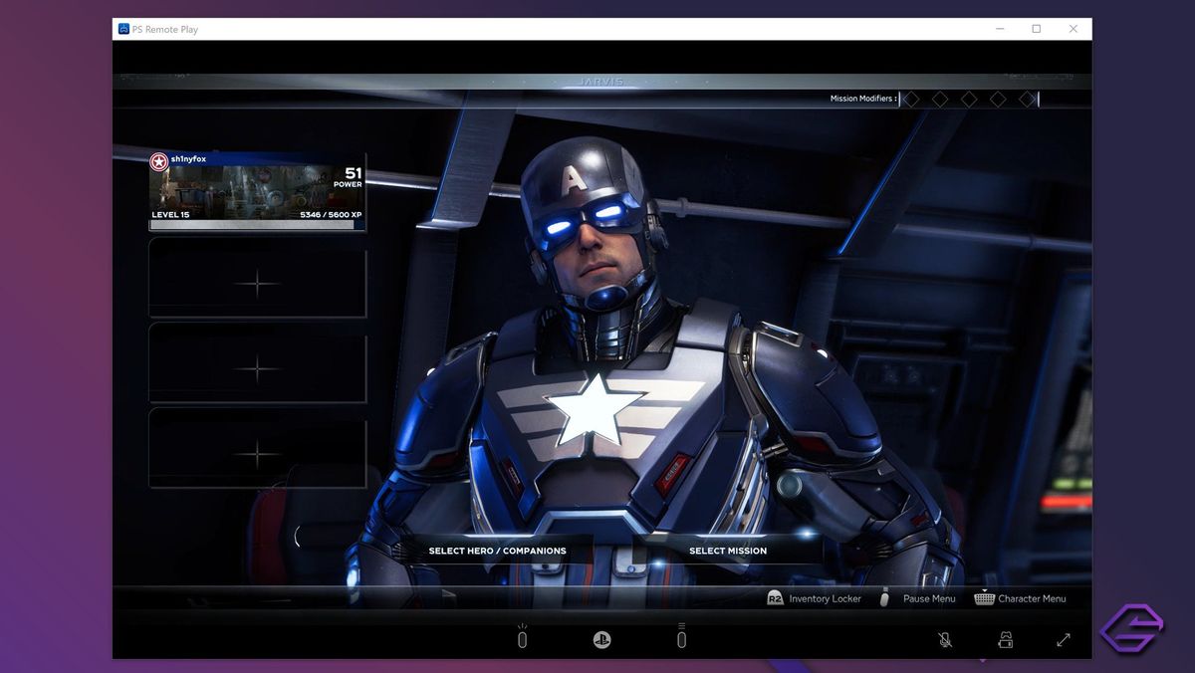Viewport: 1195px width, 673px height.
Task: Click the Captain America shield avatar icon
Action: click(x=157, y=160)
